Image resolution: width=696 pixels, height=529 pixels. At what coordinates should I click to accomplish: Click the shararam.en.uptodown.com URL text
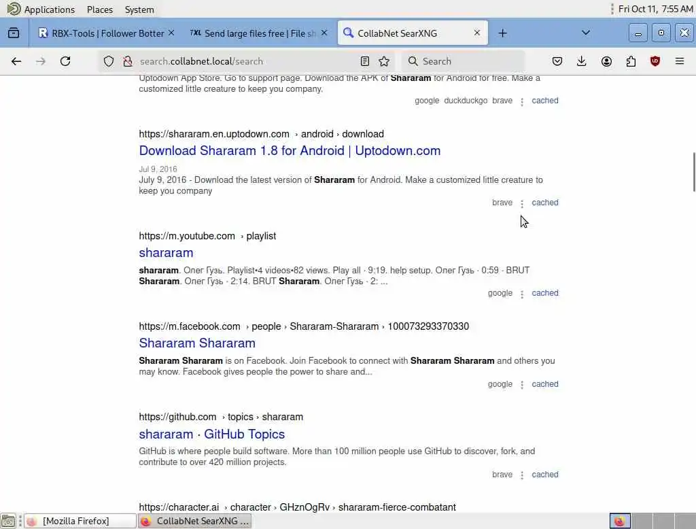214,134
